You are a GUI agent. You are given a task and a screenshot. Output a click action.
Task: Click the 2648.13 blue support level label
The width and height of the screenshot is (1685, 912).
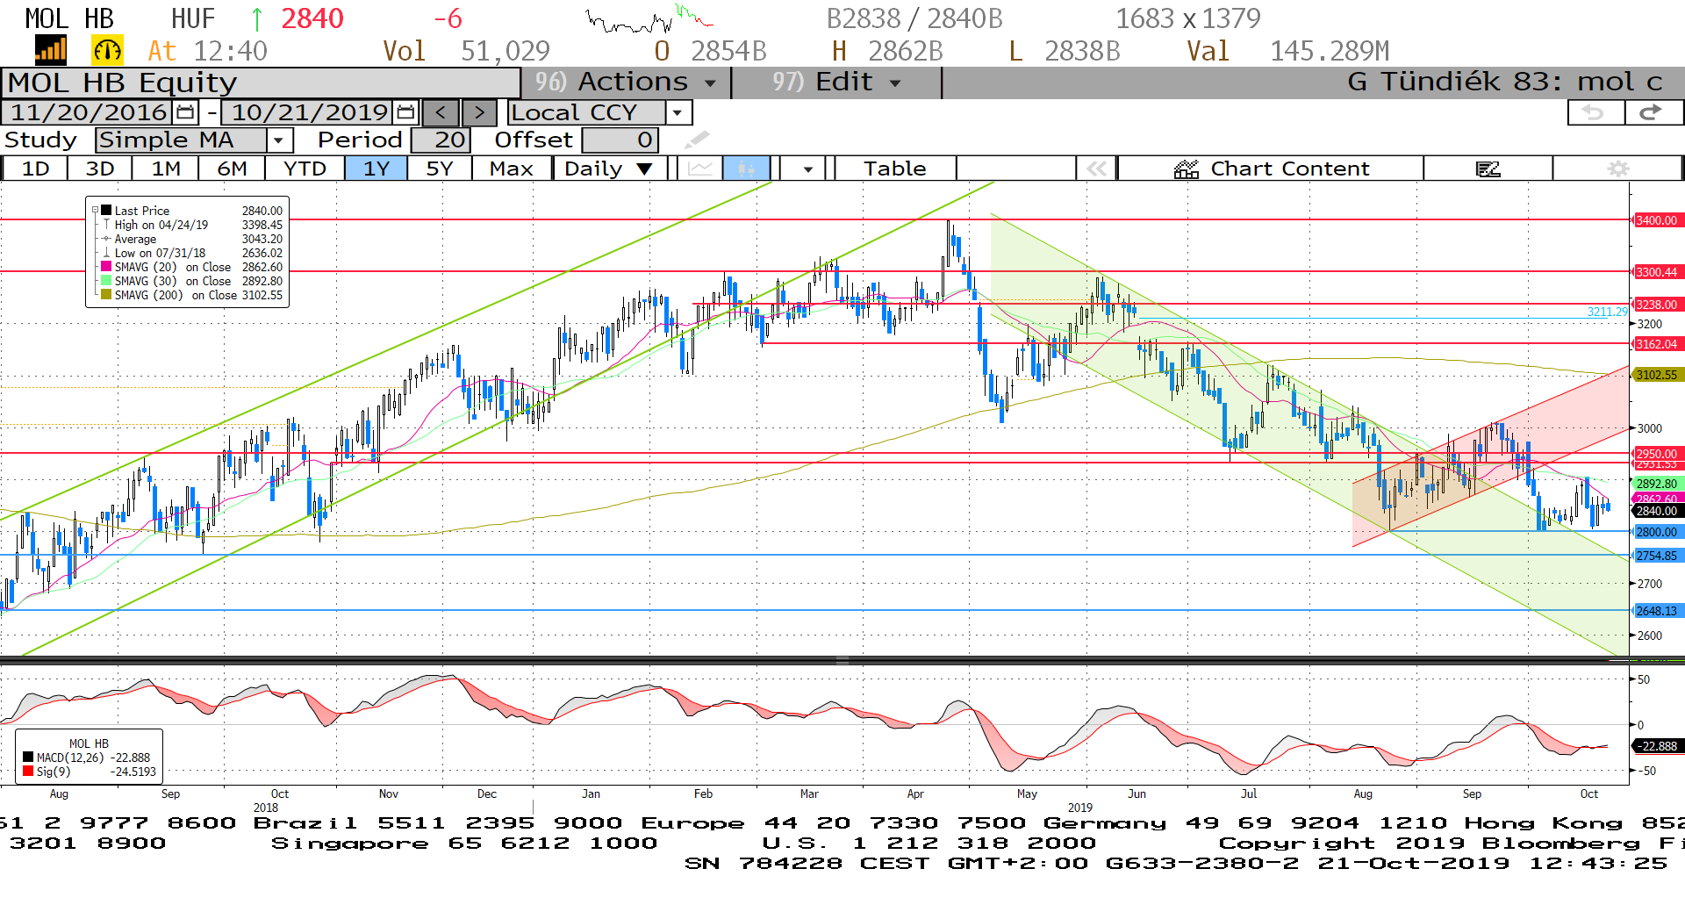coord(1656,611)
